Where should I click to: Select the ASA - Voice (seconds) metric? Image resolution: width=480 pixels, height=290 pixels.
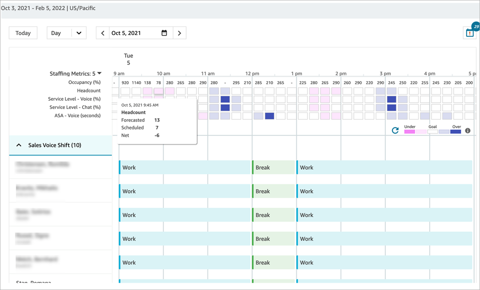[x=78, y=115]
